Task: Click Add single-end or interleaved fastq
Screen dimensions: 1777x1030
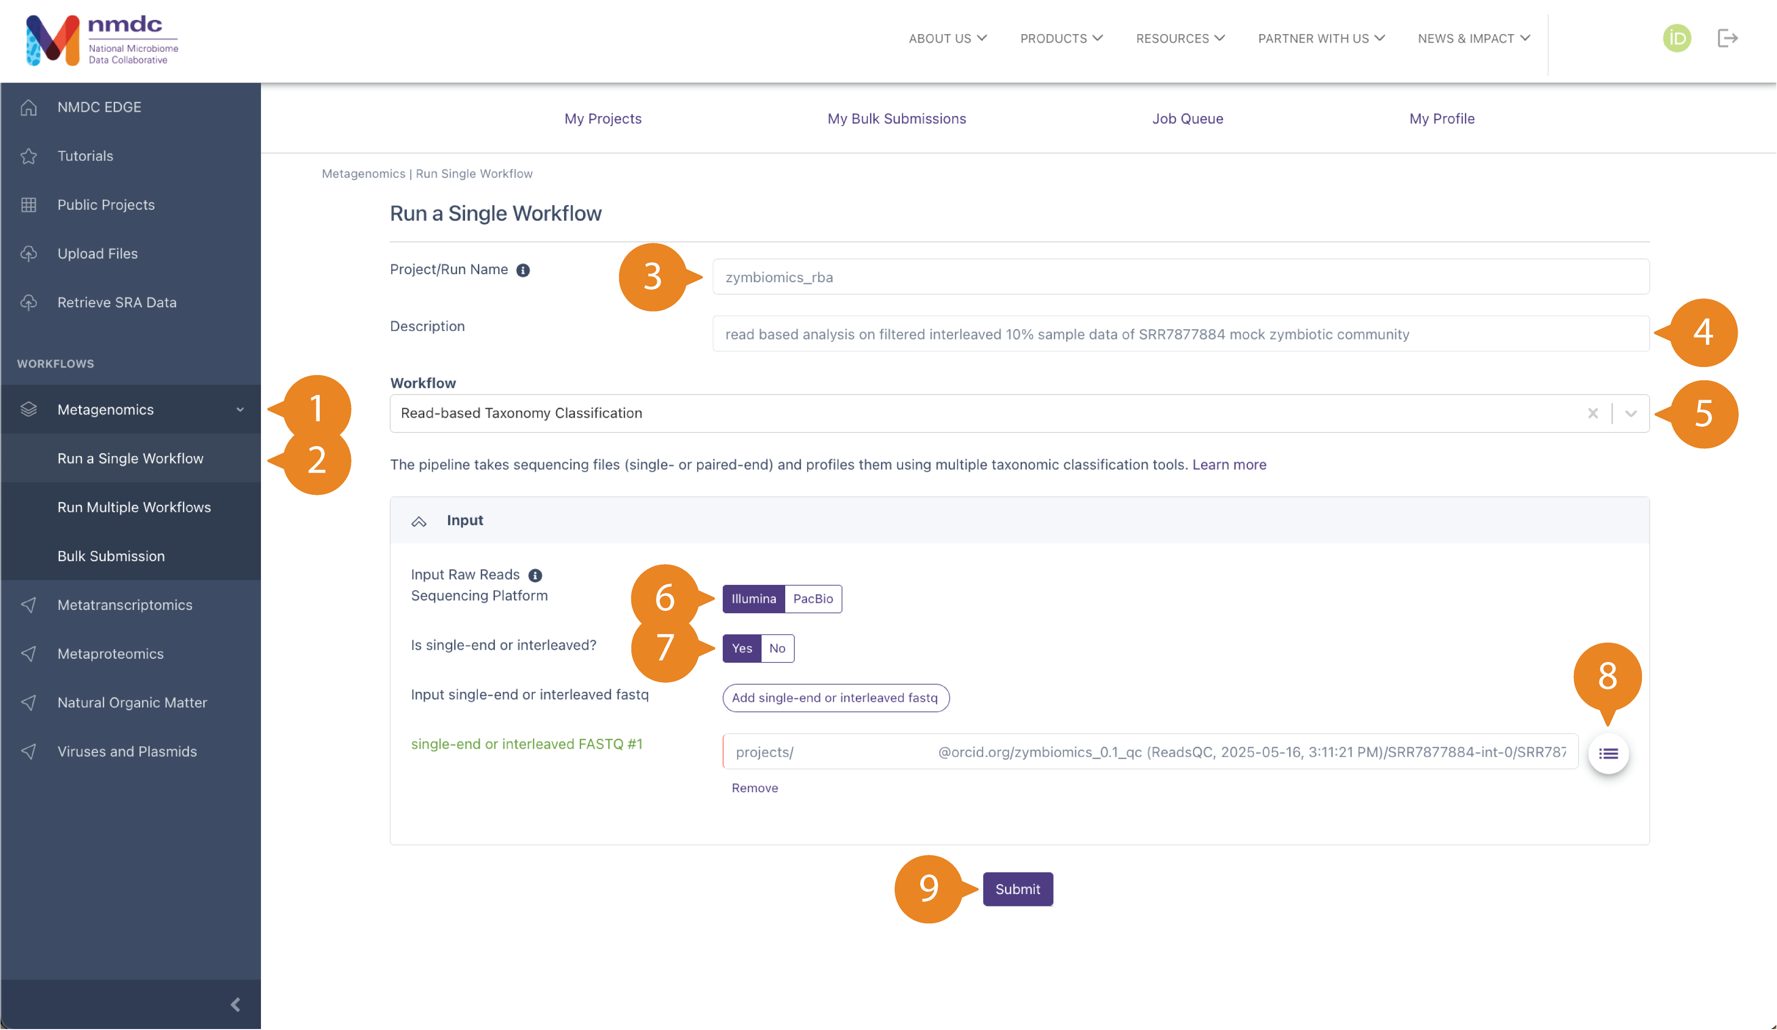Action: pyautogui.click(x=835, y=697)
